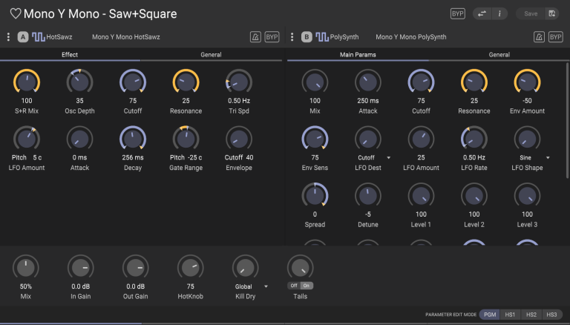The image size is (570, 325).
Task: Switch to PolySynth Main Params tab
Action: click(x=358, y=54)
